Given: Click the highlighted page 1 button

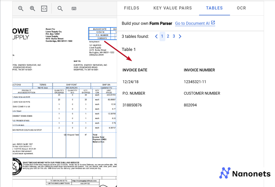Looking at the screenshot, I should pos(162,36).
